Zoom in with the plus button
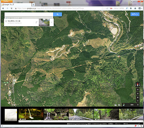 [x=138, y=97]
